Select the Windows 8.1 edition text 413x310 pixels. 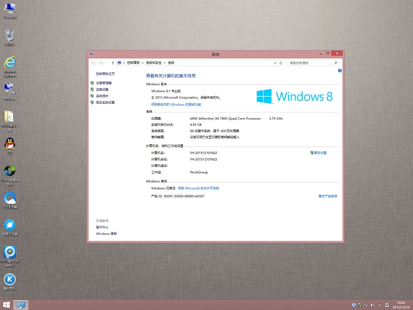[x=166, y=91]
